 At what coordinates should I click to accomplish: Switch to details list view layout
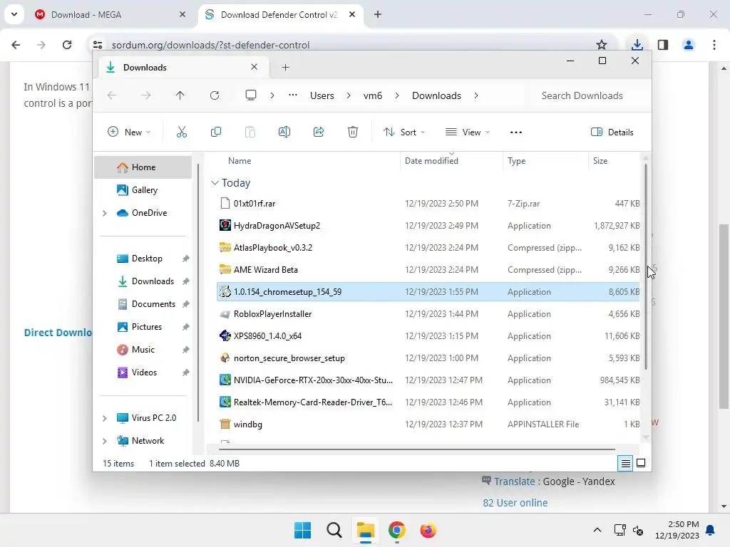(625, 463)
